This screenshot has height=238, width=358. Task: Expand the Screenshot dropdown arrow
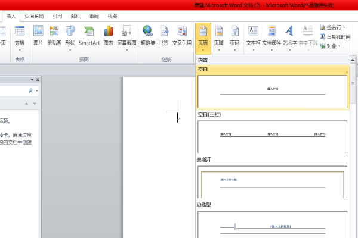coord(126,50)
